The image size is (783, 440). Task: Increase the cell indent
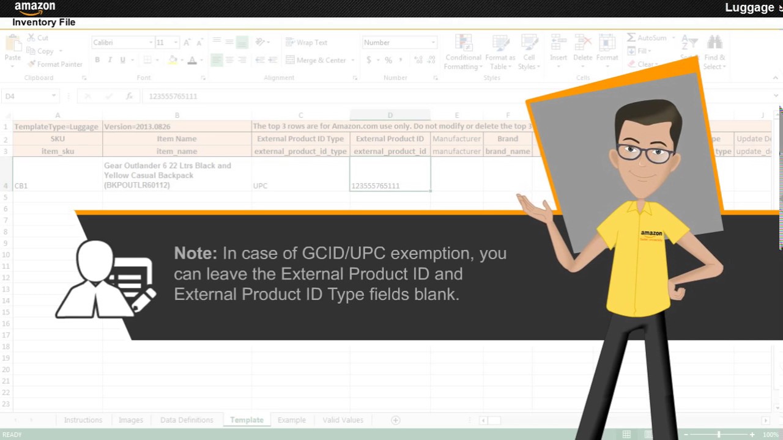[272, 60]
